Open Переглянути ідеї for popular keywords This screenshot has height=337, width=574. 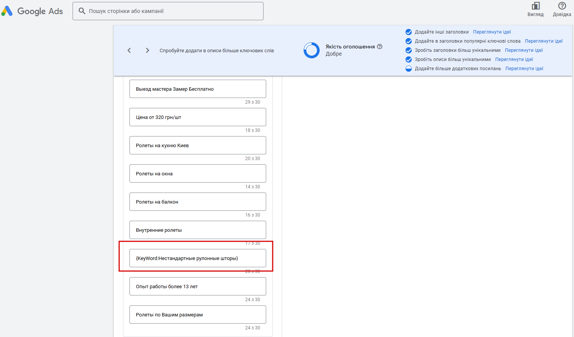tap(544, 41)
